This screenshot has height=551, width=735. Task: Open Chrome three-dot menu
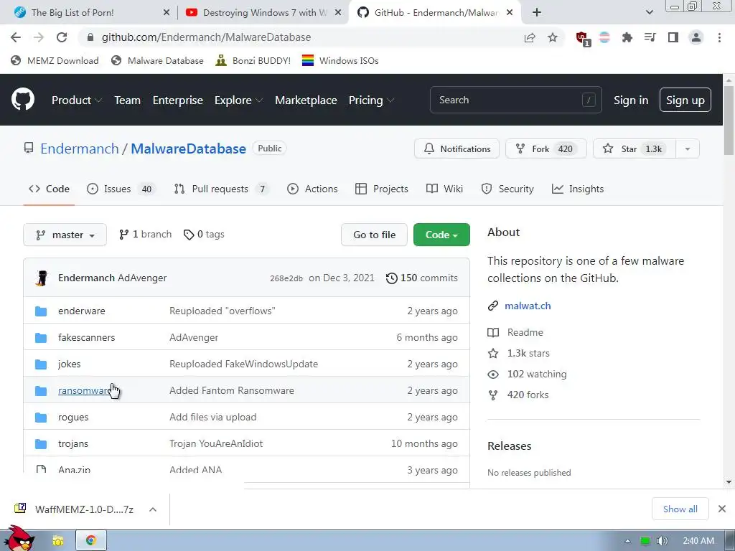point(719,37)
